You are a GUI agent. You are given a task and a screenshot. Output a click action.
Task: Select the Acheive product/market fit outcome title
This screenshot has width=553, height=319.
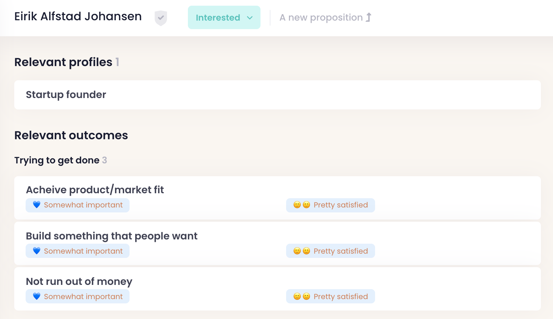coord(95,190)
